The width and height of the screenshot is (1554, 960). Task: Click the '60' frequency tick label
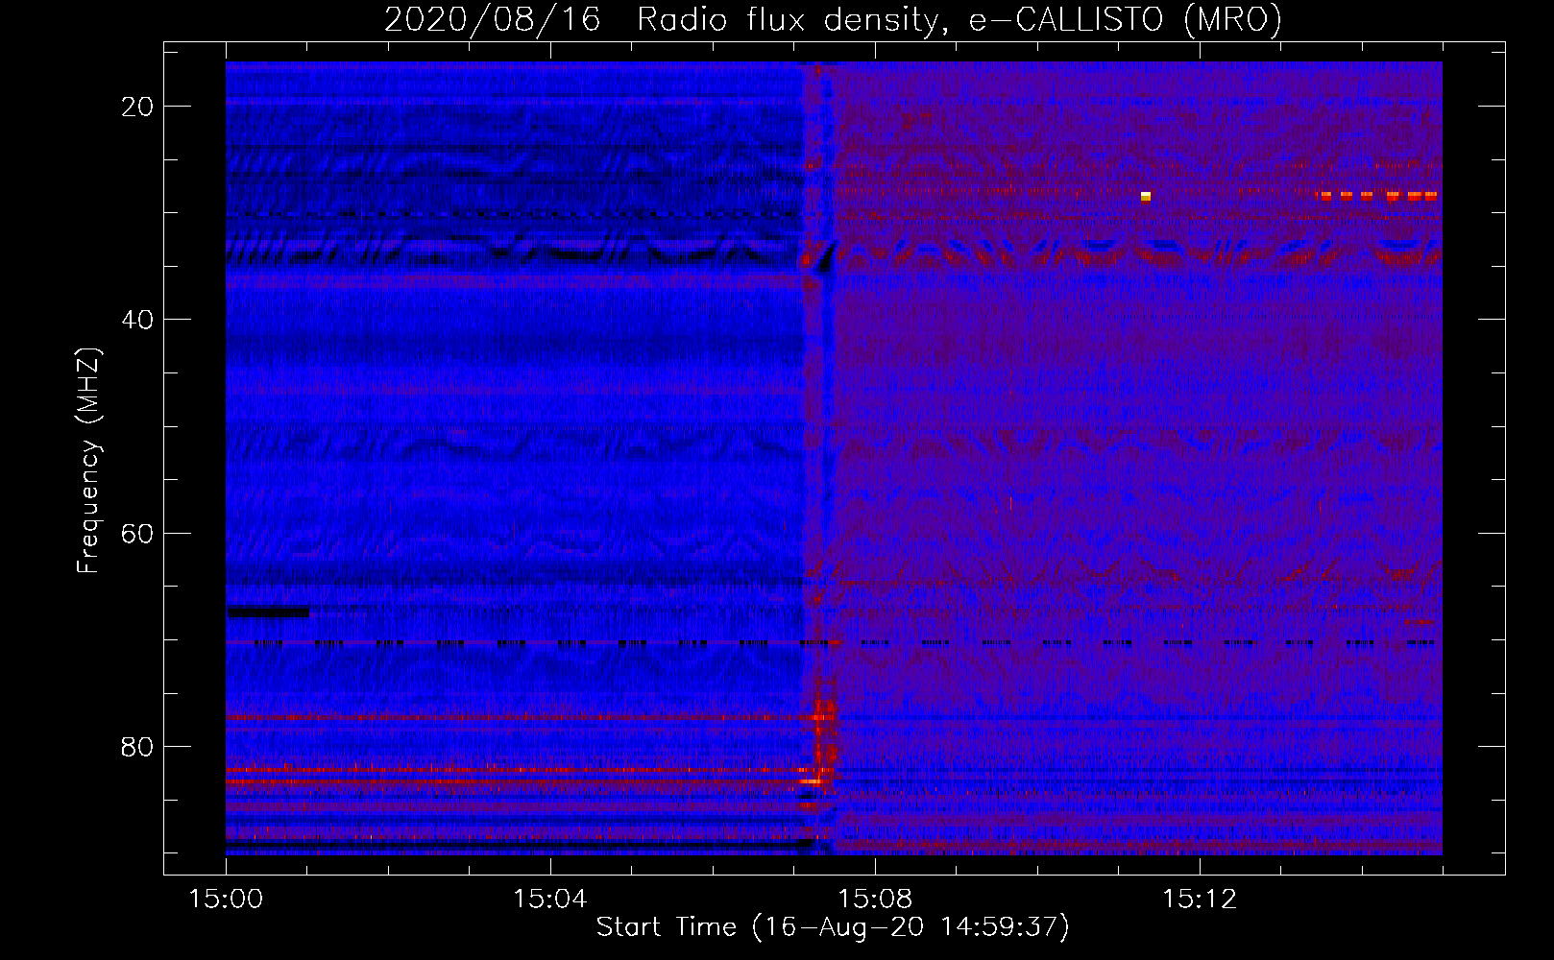tap(138, 533)
